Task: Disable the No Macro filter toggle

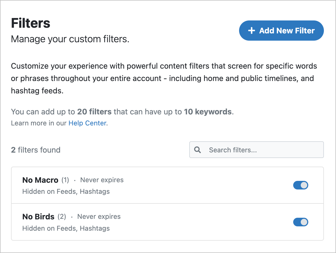Action: (301, 185)
